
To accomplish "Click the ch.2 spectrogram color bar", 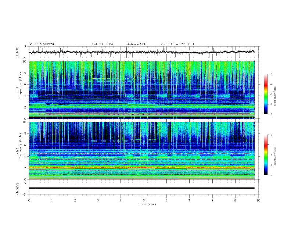I will click(x=266, y=155).
